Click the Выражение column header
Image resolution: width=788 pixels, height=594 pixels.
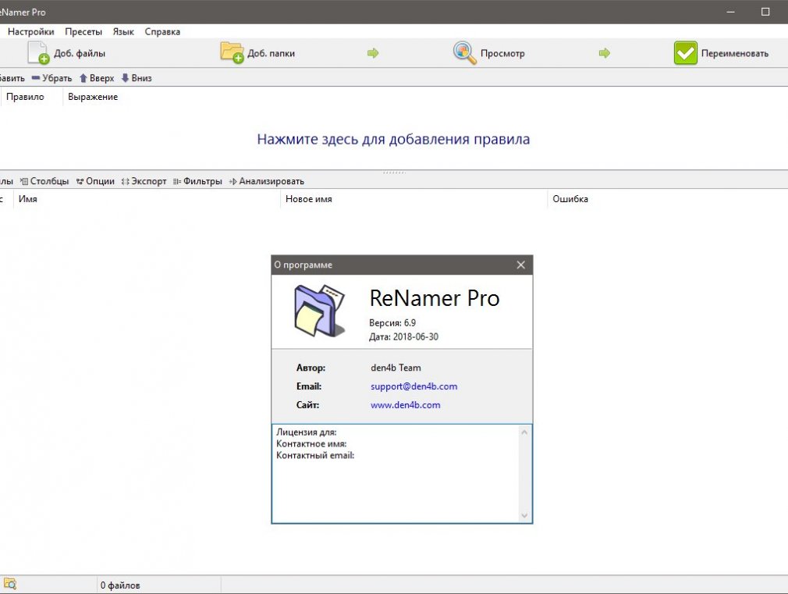click(93, 97)
